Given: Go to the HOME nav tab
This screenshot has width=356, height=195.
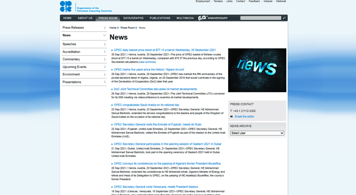Looking at the screenshot, I should tap(67, 18).
